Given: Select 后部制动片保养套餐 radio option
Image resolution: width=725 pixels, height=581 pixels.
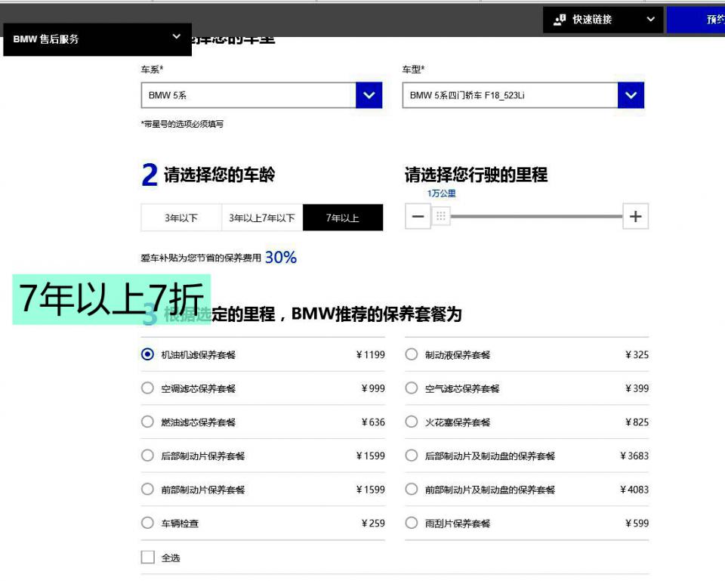Looking at the screenshot, I should 147,455.
